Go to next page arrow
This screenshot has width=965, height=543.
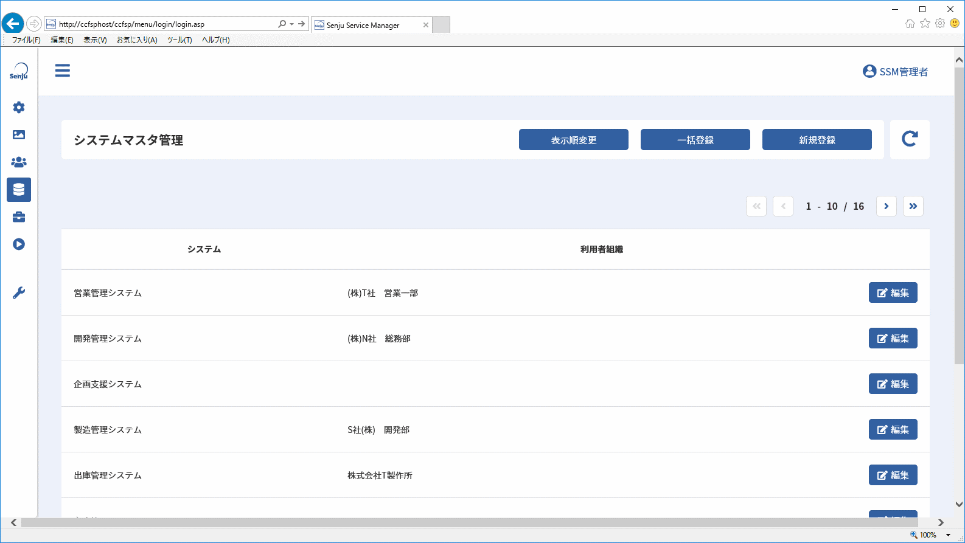click(x=887, y=206)
